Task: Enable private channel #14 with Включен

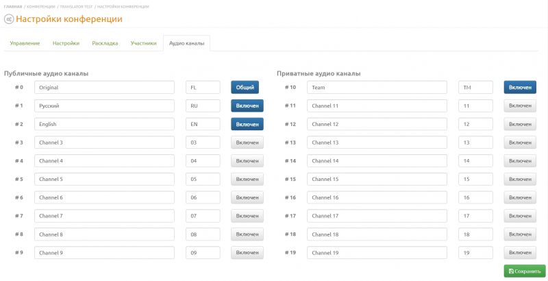Action: click(520, 161)
